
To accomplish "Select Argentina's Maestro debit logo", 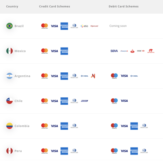I will [114, 76].
